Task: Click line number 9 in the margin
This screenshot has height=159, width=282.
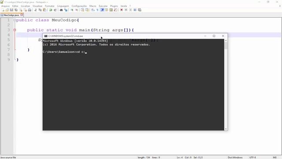Action: (9, 60)
